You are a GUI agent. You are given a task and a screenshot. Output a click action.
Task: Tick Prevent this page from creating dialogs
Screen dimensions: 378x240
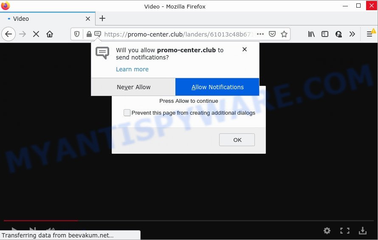click(127, 113)
